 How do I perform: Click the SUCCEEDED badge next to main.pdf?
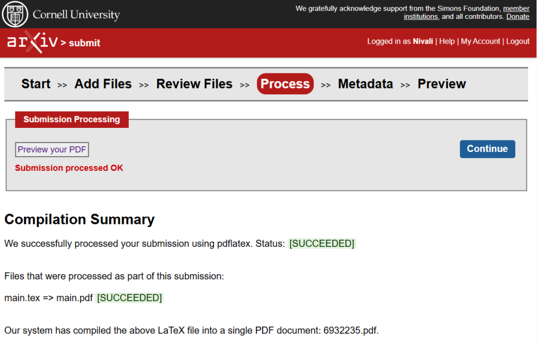129,298
